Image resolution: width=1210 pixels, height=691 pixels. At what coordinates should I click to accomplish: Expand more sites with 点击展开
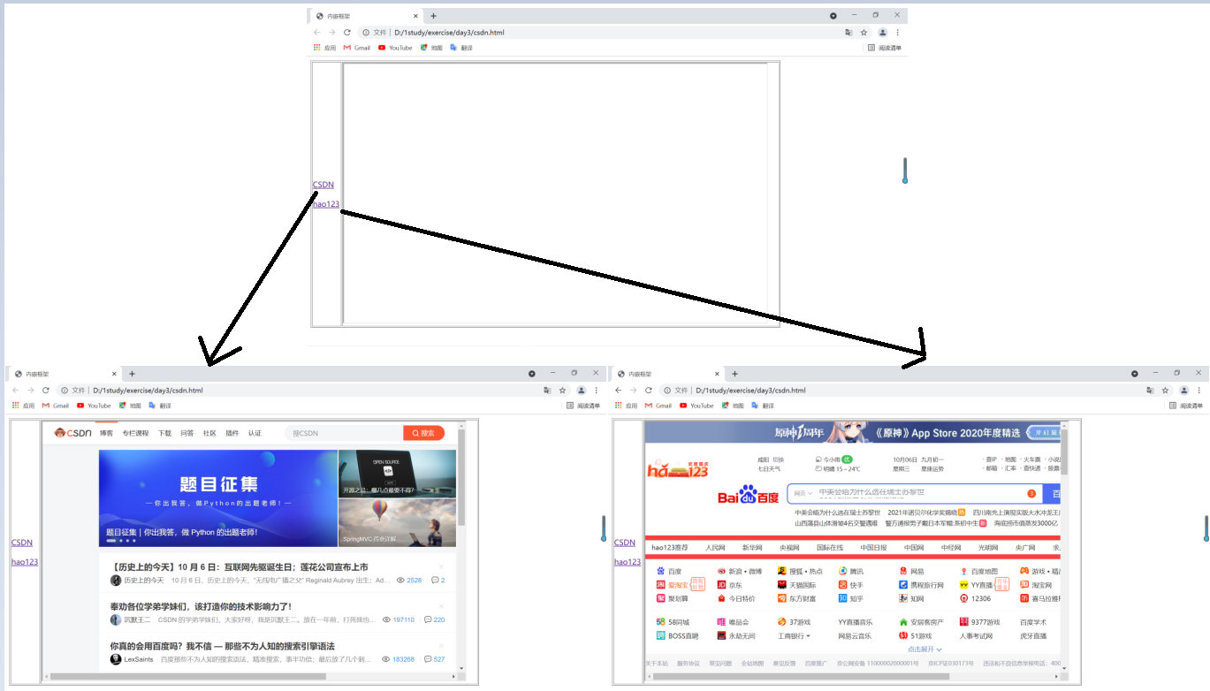coord(925,649)
